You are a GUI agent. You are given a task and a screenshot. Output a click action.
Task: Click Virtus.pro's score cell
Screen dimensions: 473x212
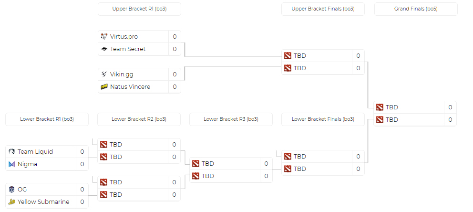pyautogui.click(x=175, y=37)
